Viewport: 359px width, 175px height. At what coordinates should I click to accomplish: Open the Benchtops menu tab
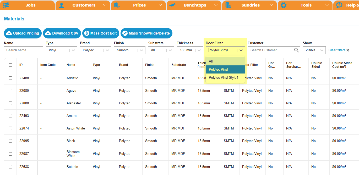194,5
